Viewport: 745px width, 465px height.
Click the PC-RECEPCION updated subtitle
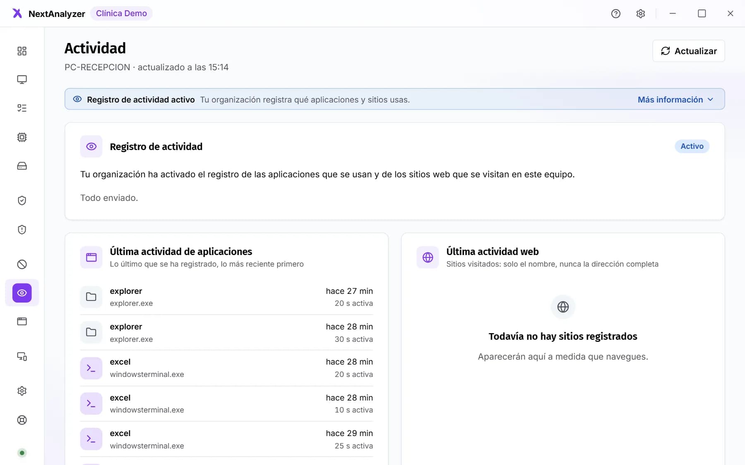pyautogui.click(x=147, y=67)
